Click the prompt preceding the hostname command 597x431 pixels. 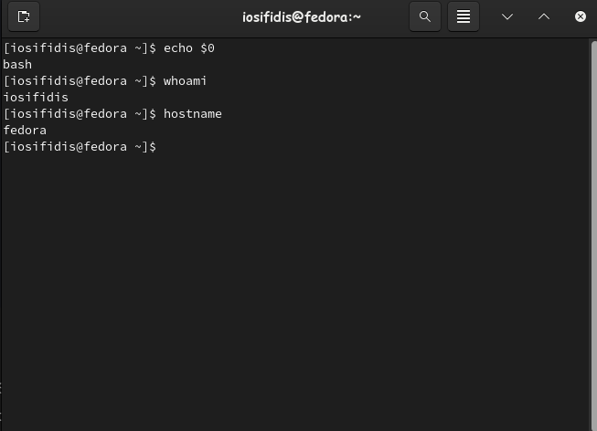point(80,114)
